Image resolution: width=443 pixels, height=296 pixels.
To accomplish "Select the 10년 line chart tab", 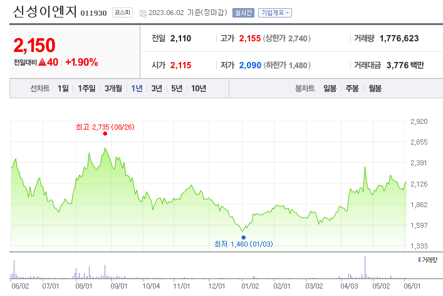I will [x=199, y=88].
